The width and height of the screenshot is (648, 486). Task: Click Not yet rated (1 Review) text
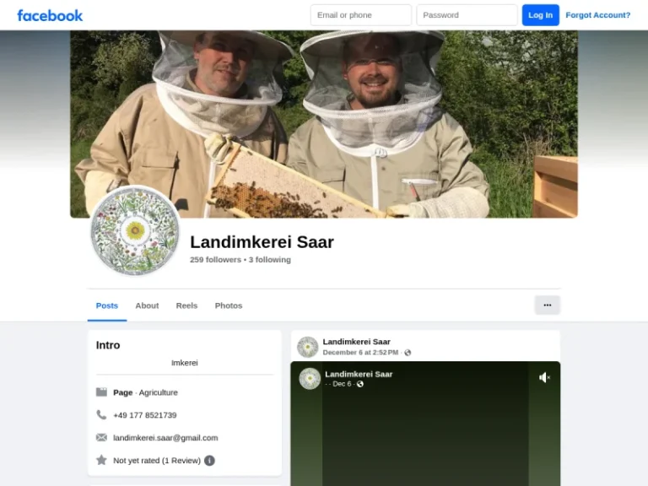(x=157, y=461)
